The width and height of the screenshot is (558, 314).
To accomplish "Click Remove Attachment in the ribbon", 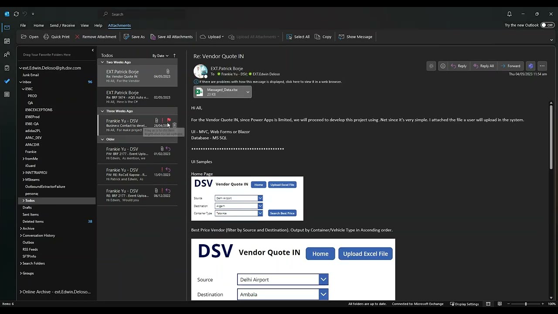I will coord(95,37).
